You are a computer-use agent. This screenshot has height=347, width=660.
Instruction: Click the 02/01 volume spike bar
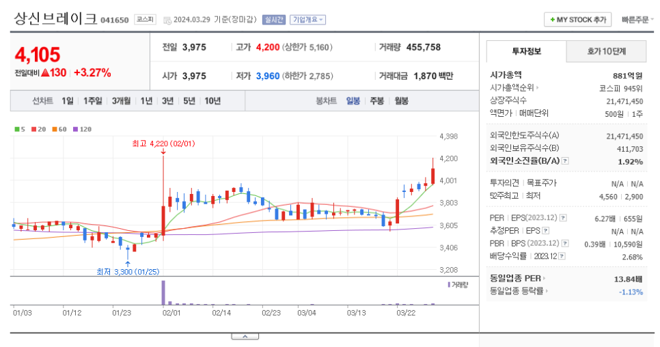coord(163,292)
